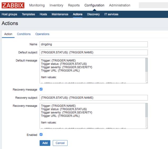
Task: Open the Administration menu
Action: [x=120, y=5]
